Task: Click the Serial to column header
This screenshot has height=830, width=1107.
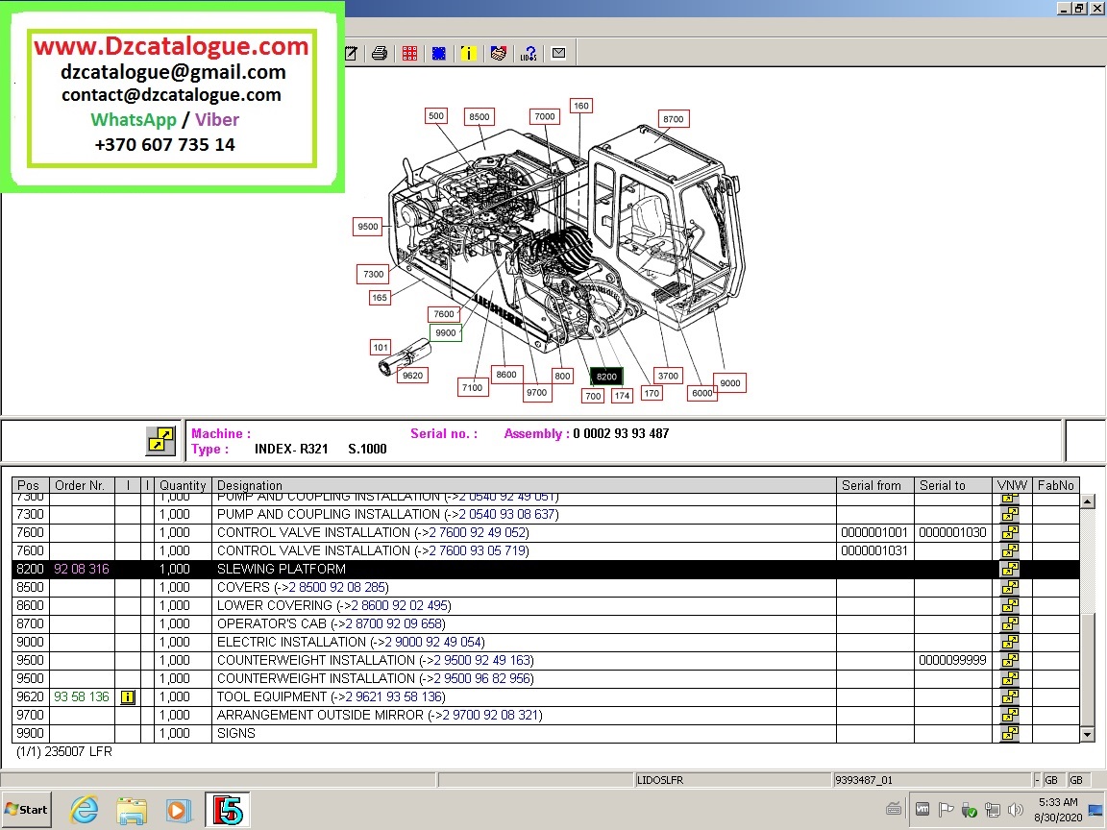Action: (x=953, y=485)
